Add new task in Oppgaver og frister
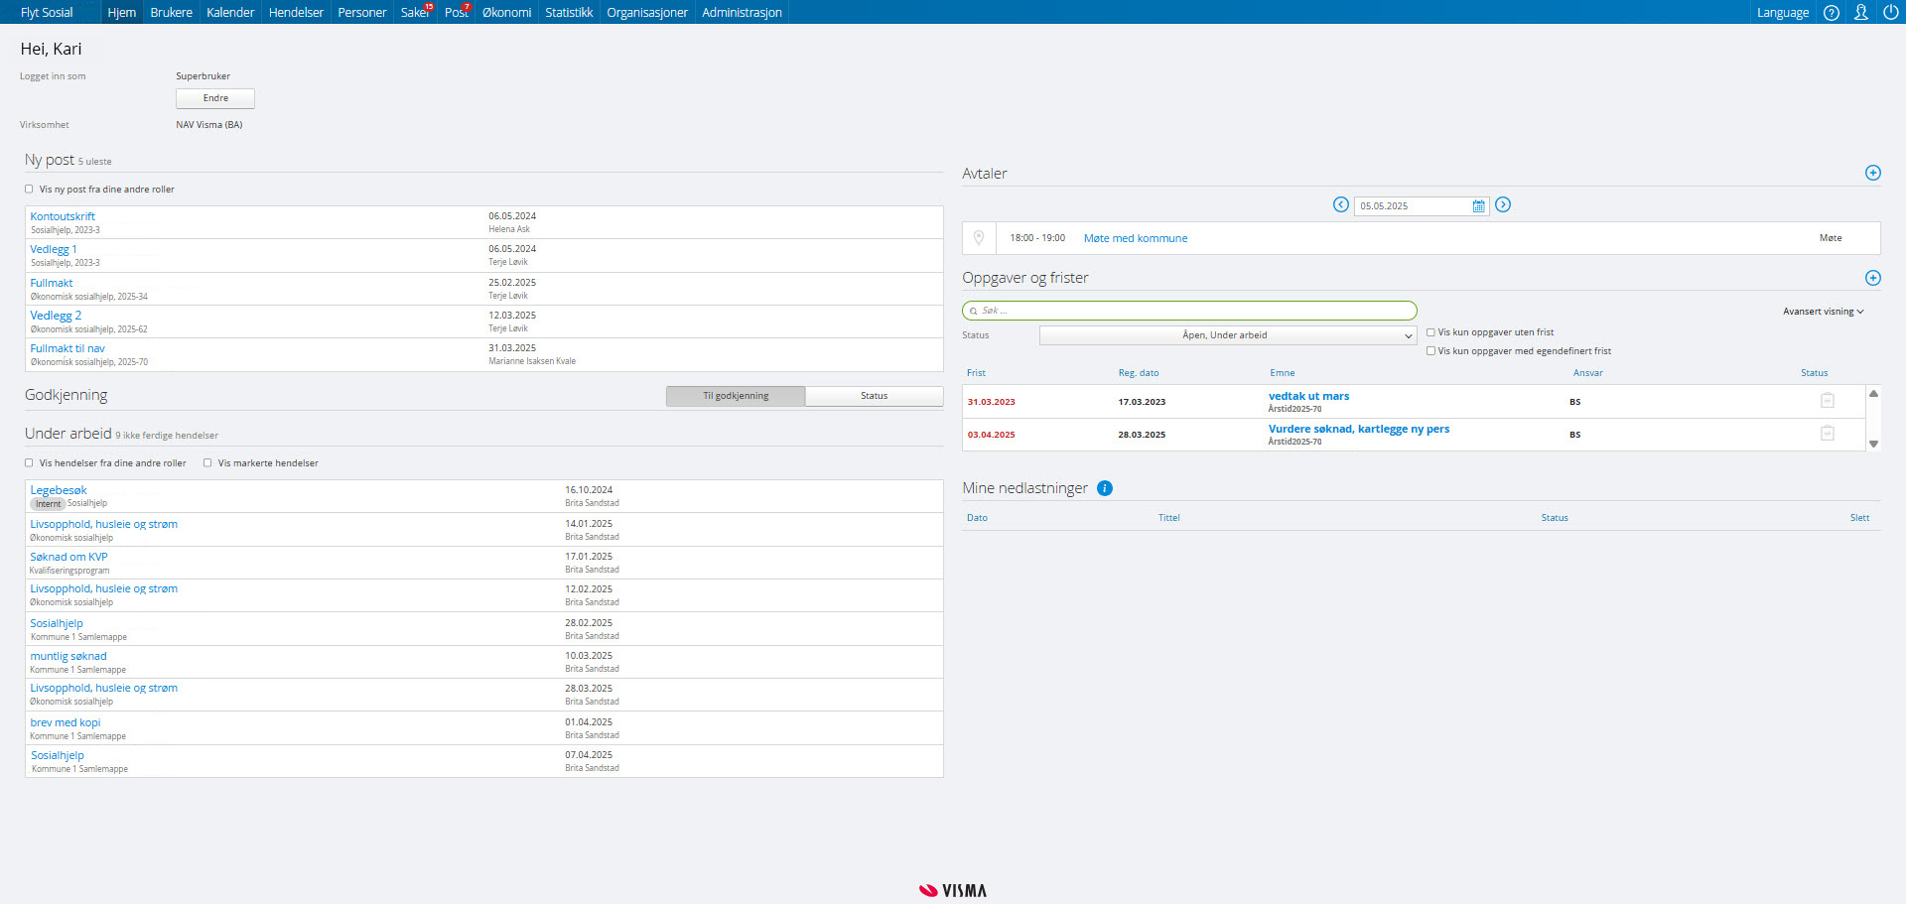Viewport: 1906px width, 904px height. tap(1872, 278)
